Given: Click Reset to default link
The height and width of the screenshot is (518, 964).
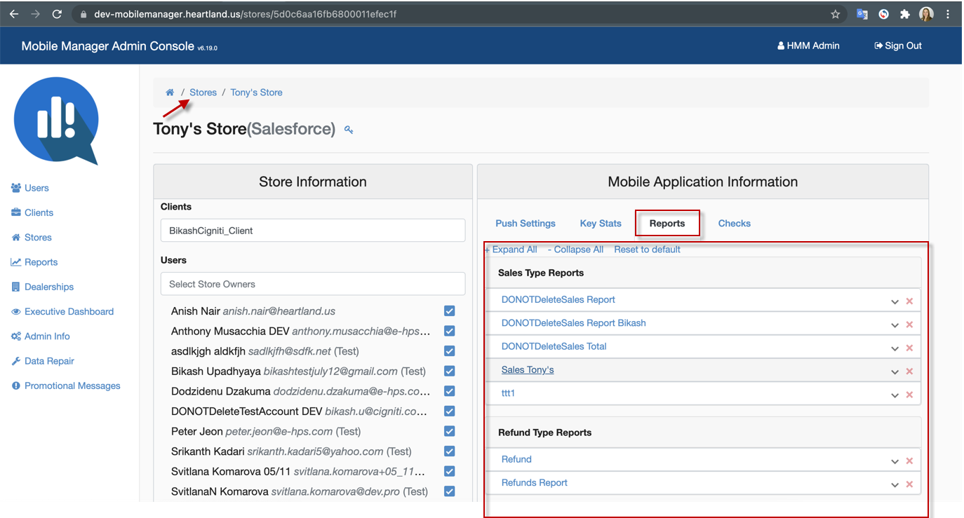Looking at the screenshot, I should pyautogui.click(x=647, y=250).
